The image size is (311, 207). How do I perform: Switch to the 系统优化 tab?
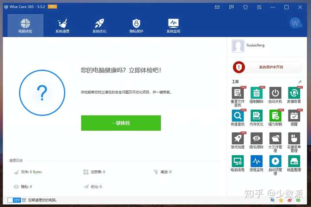tap(99, 25)
